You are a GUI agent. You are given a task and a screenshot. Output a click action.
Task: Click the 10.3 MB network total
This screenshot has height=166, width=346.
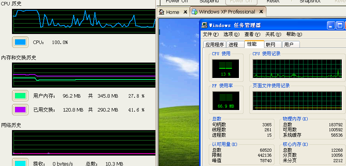pos(114,164)
